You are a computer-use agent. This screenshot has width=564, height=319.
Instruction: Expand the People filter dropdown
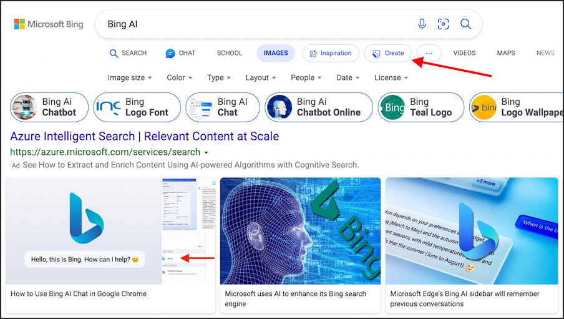[306, 78]
